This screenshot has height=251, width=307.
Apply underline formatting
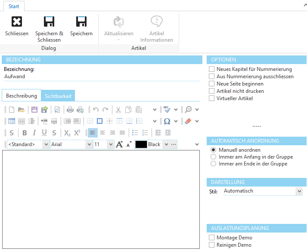click(x=44, y=133)
